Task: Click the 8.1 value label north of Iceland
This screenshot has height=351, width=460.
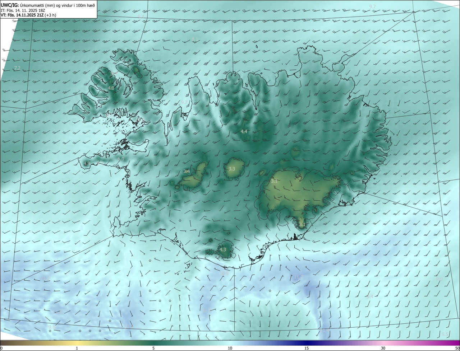Action: pyautogui.click(x=195, y=39)
